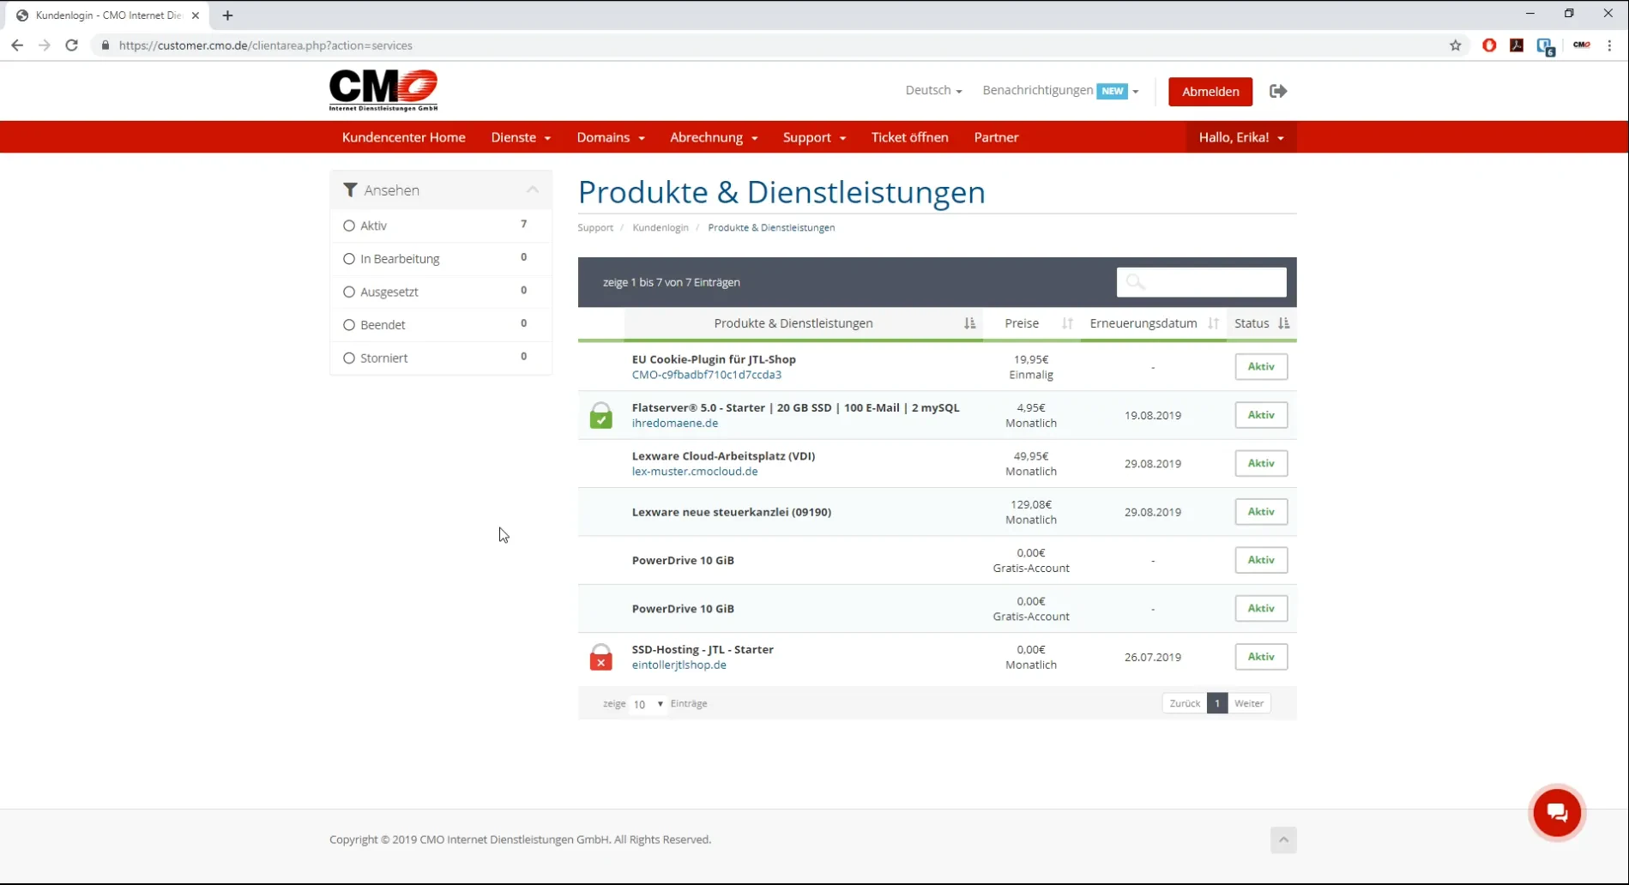This screenshot has width=1629, height=885.
Task: Click the Aktiv status button for Lexware neue steuerkanzlei
Action: click(1261, 511)
